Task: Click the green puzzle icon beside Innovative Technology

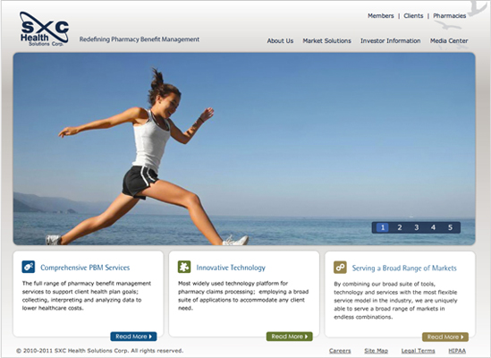Action: 184,267
